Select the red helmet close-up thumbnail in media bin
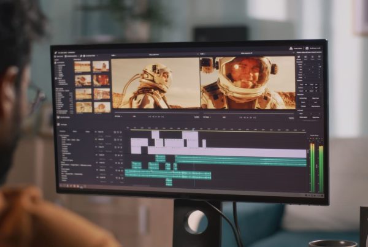The height and width of the screenshot is (247, 368). pyautogui.click(x=101, y=80)
